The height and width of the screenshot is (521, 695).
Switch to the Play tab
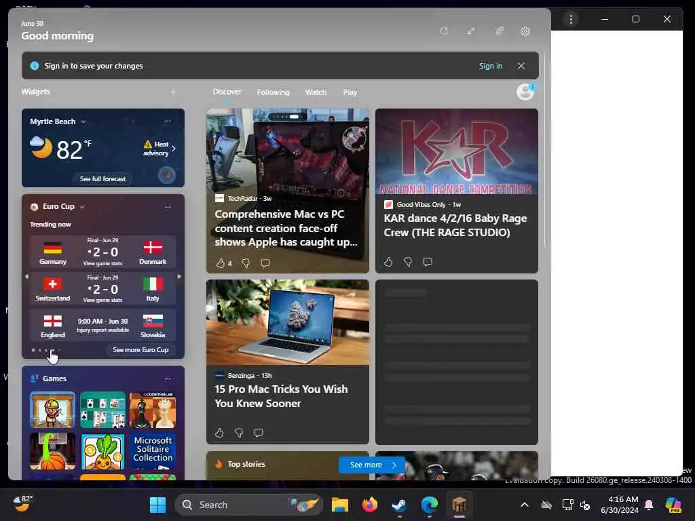[x=350, y=92]
